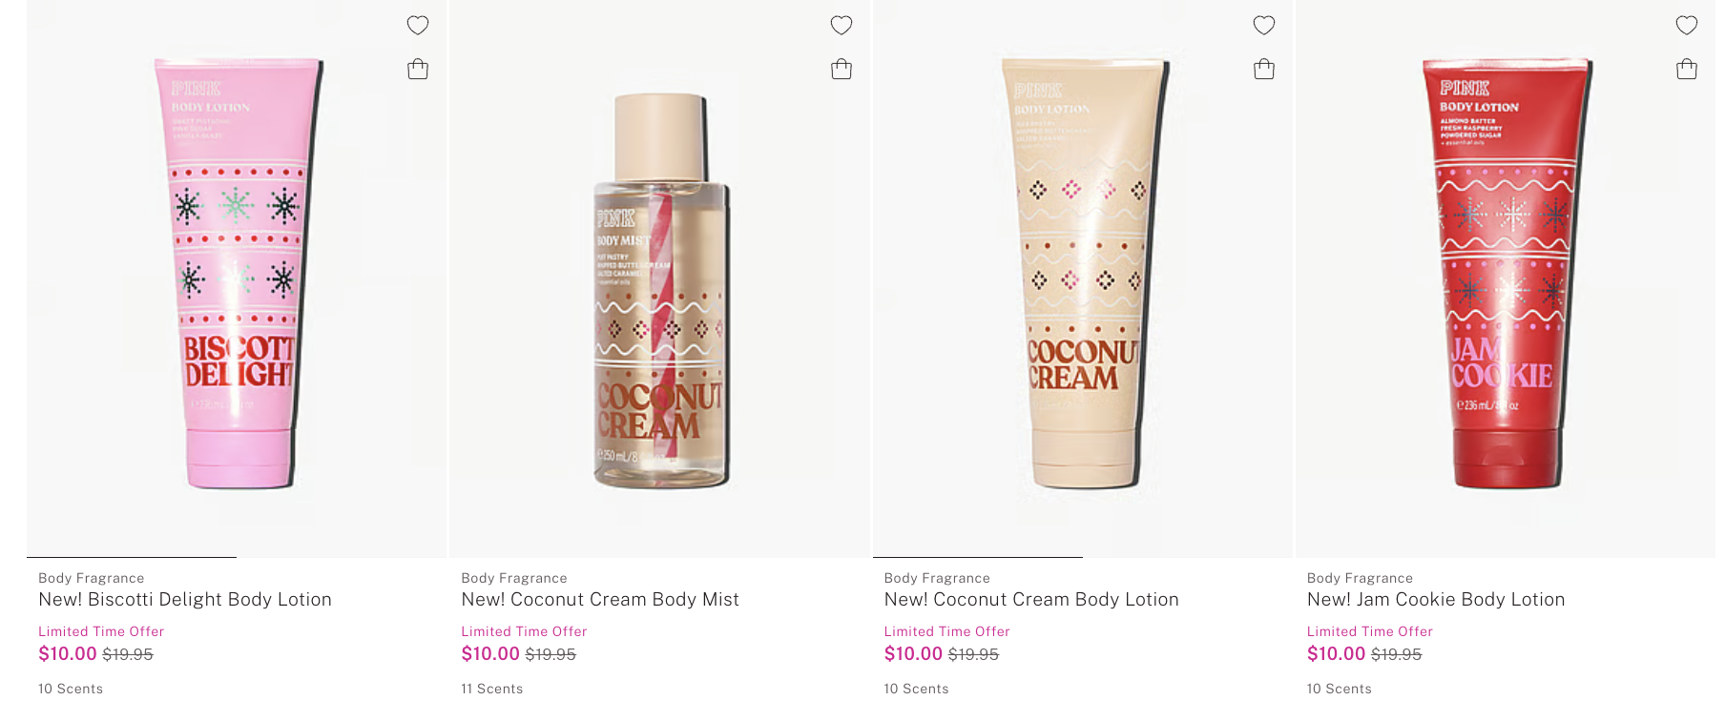Viewport: 1725px width, 721px height.
Task: Click bag icon on Jam Cookie lotion
Action: (x=1686, y=70)
